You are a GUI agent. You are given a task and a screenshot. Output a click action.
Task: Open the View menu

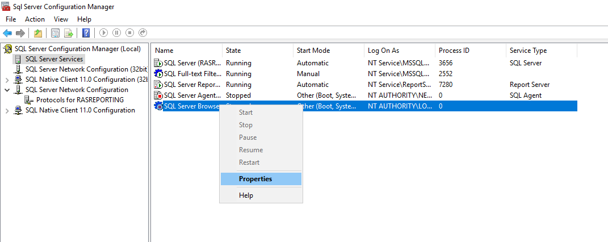click(61, 19)
